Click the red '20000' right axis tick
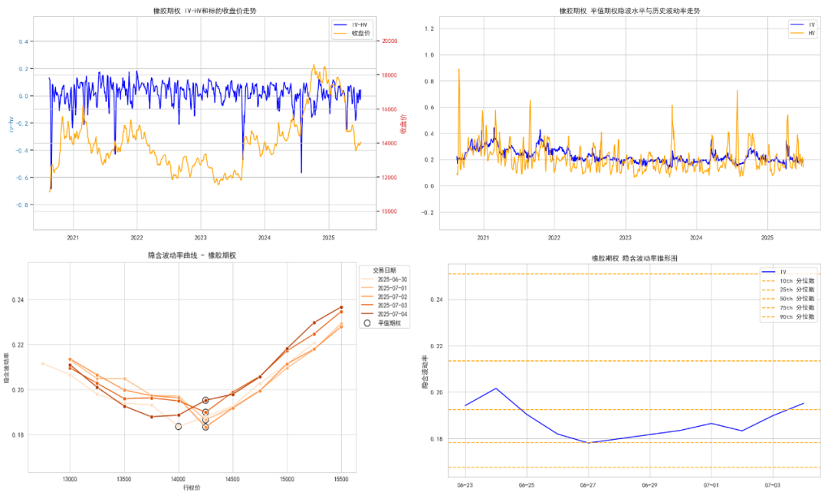The height and width of the screenshot is (495, 828). tap(389, 41)
